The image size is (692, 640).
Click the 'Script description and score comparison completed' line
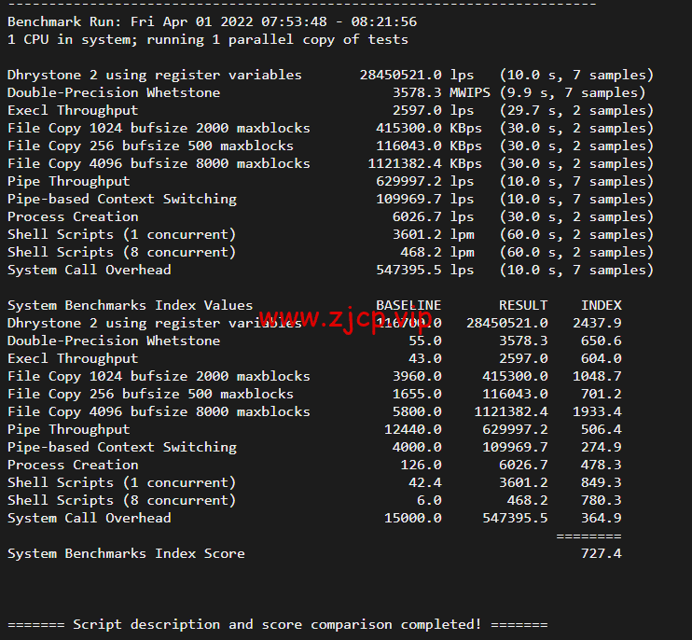click(x=278, y=624)
